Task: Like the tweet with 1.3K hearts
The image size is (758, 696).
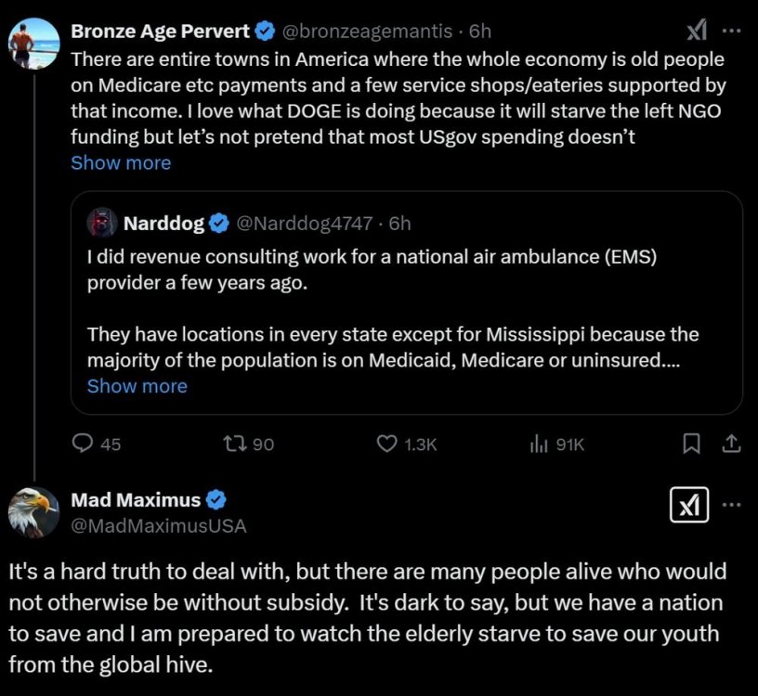Action: 386,445
